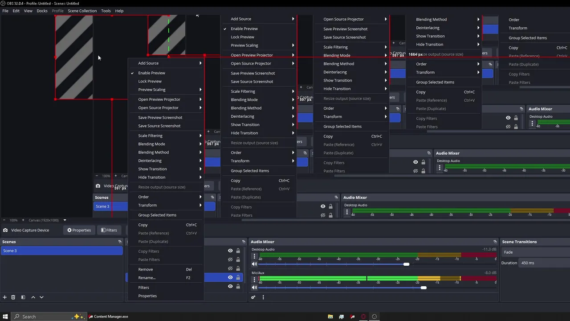Undock the Audio Mixer with its float icon
This screenshot has width=570, height=321.
[x=495, y=242]
